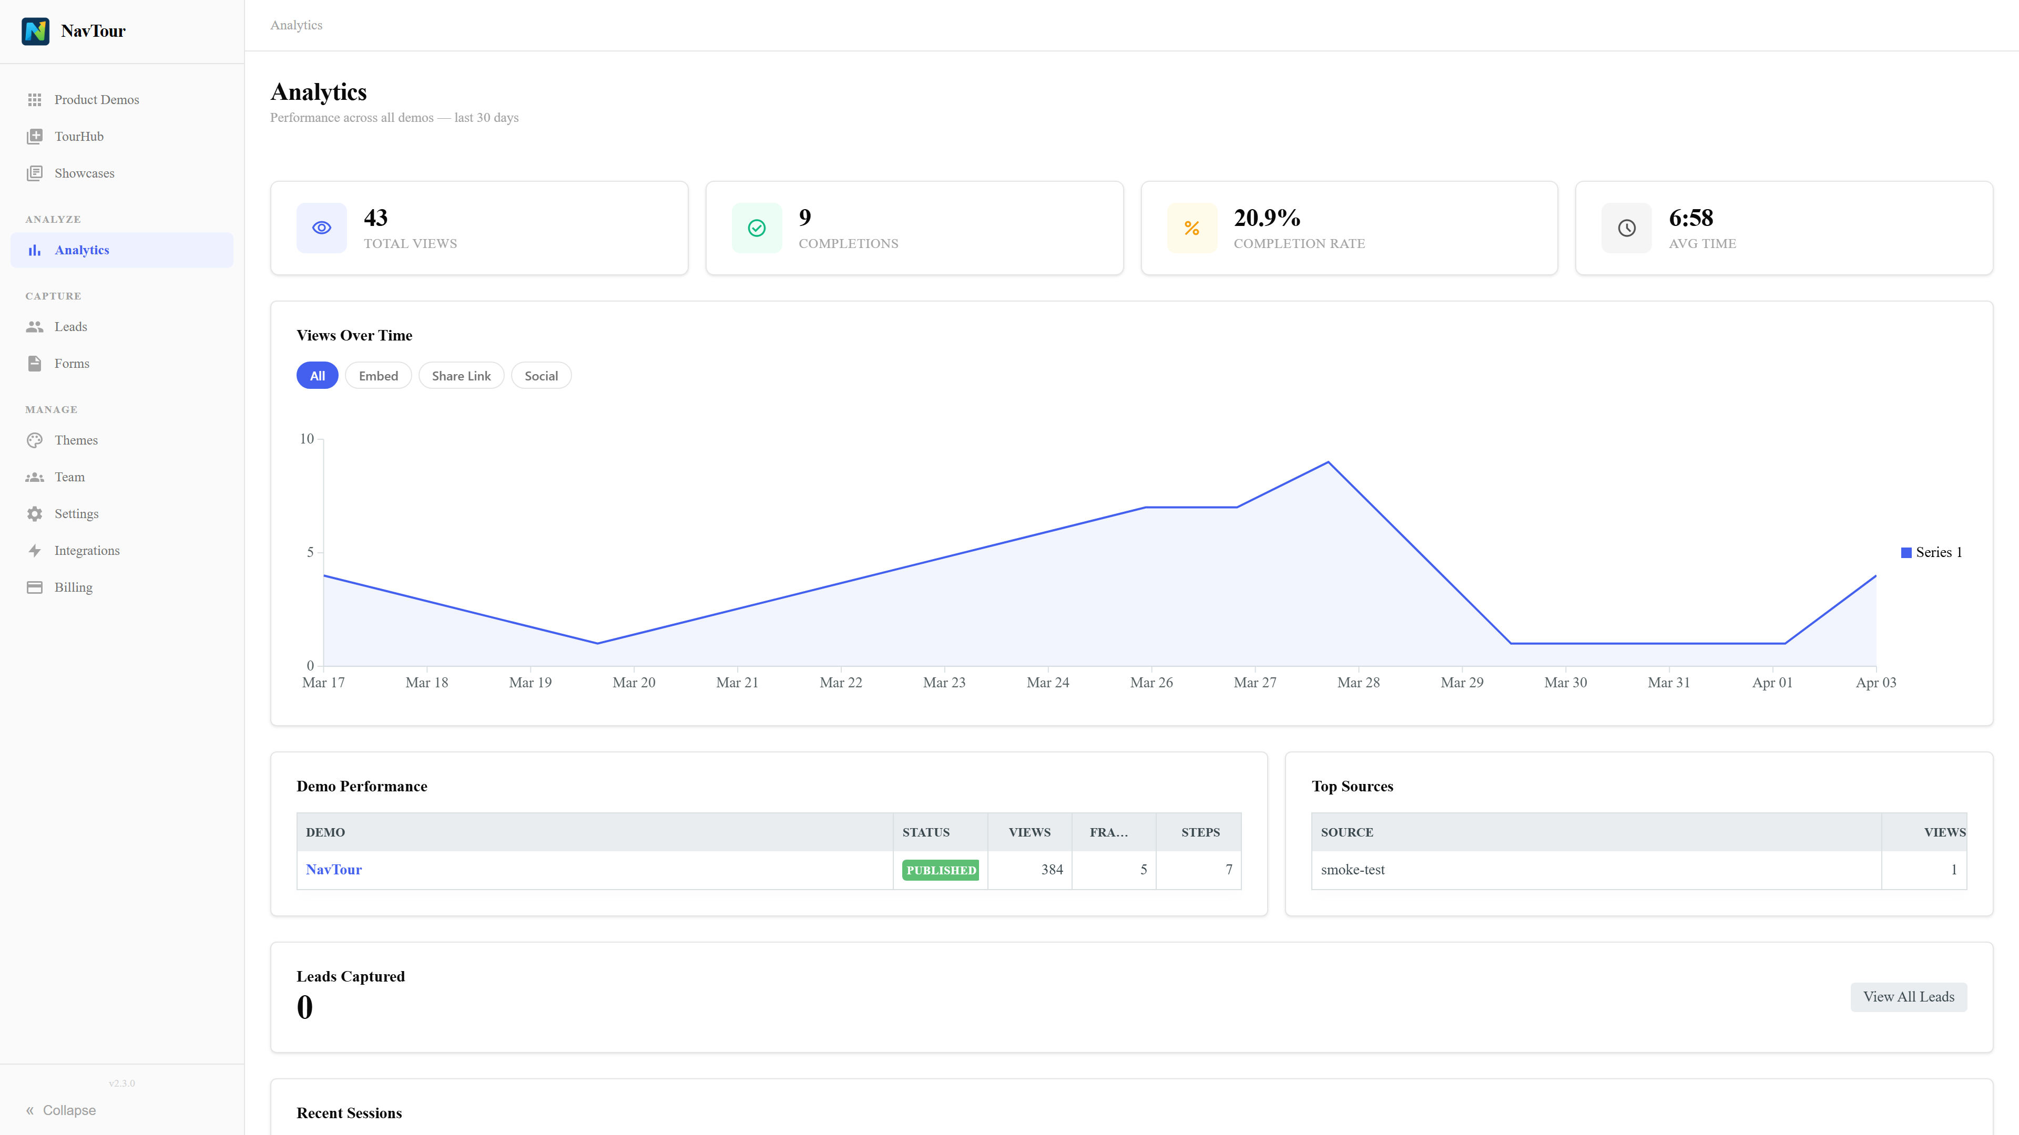Click the PUBLISHED status badge
The width and height of the screenshot is (2019, 1135).
[941, 870]
